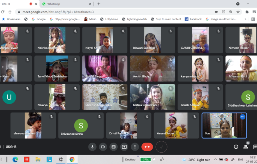Click the open-in-new-window icon in the address bar
257x164 pixels.
pyautogui.click(x=224, y=12)
